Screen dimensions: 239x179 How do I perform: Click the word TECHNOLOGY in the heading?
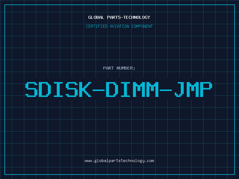[137, 17]
